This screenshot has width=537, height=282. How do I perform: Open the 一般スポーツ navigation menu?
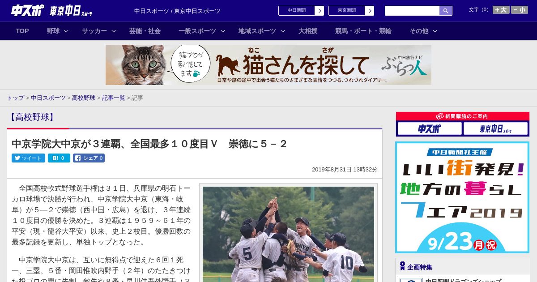click(197, 31)
